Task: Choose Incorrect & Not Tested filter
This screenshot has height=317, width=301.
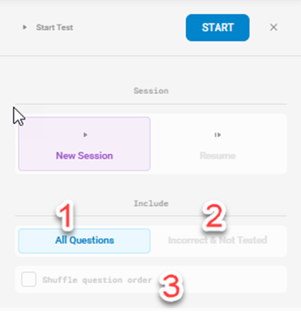Action: 218,240
